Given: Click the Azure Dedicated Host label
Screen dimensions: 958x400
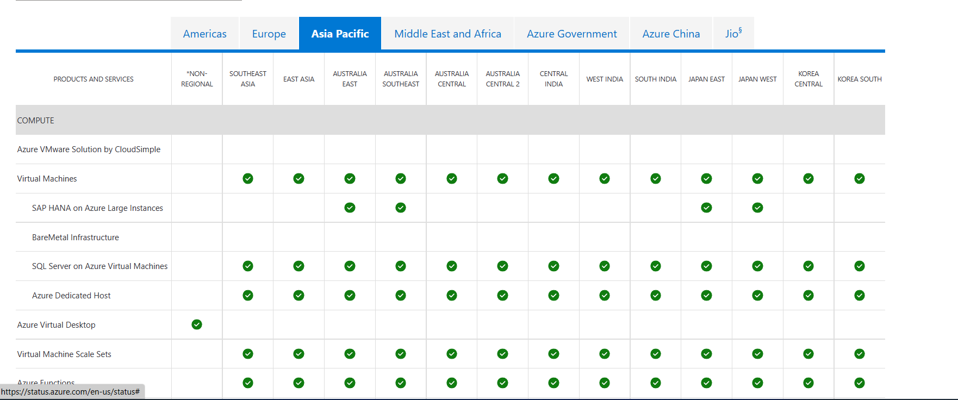Looking at the screenshot, I should [71, 296].
